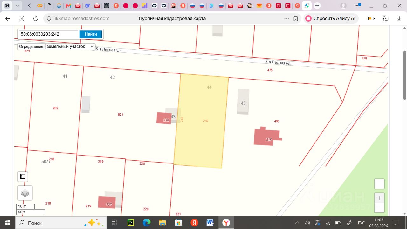This screenshot has height=229, width=407.
Task: Click parcel label 495
Action: [x=277, y=121]
